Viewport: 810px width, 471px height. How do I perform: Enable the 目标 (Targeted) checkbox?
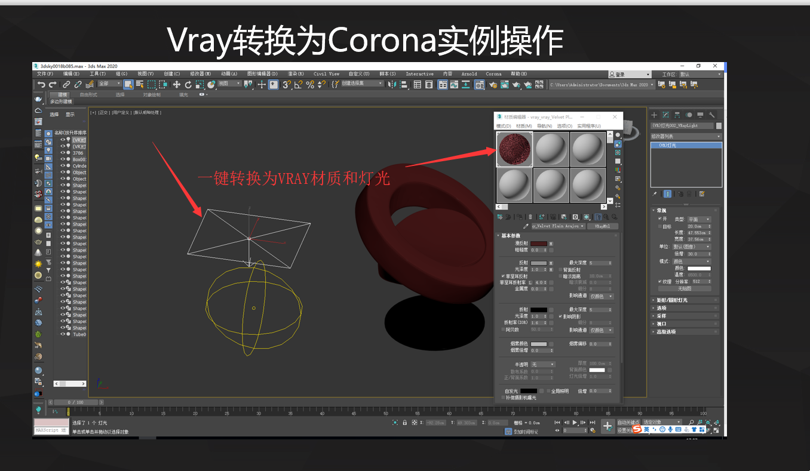pyautogui.click(x=660, y=226)
